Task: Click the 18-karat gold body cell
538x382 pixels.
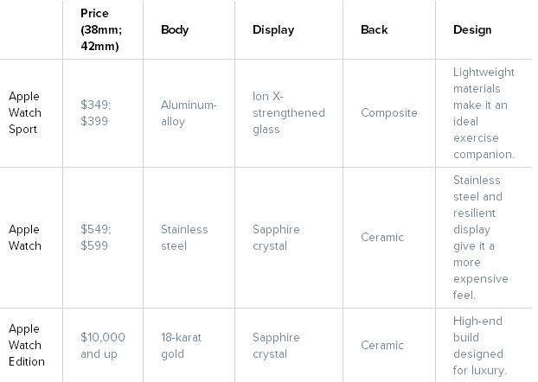Action: [x=181, y=346]
